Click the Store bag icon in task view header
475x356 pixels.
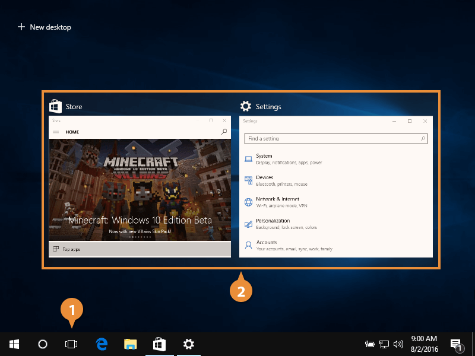point(55,106)
